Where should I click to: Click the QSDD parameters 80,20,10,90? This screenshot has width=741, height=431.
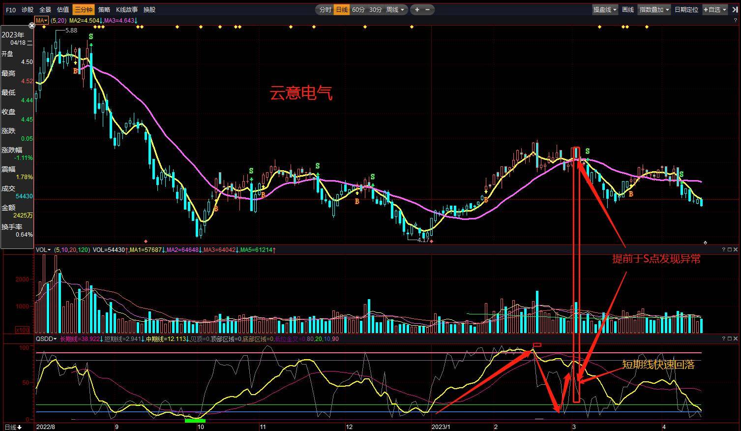point(323,339)
